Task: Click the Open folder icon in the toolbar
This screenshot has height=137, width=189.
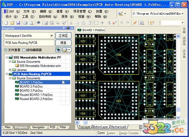Action: (x=12, y=23)
